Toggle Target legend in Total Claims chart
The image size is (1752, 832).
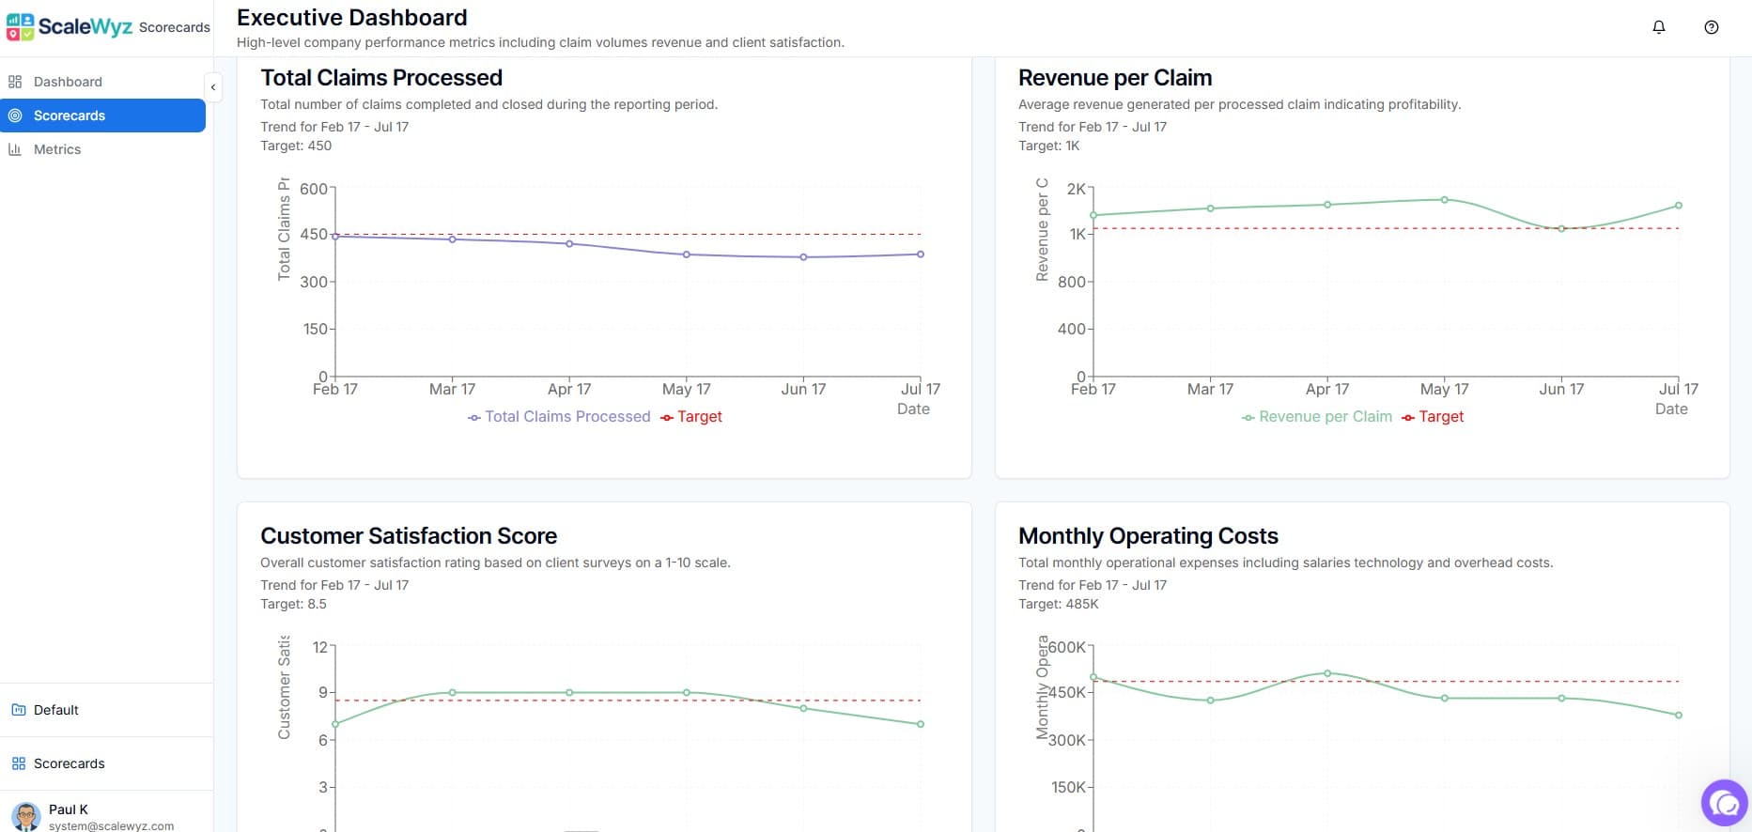[691, 417]
